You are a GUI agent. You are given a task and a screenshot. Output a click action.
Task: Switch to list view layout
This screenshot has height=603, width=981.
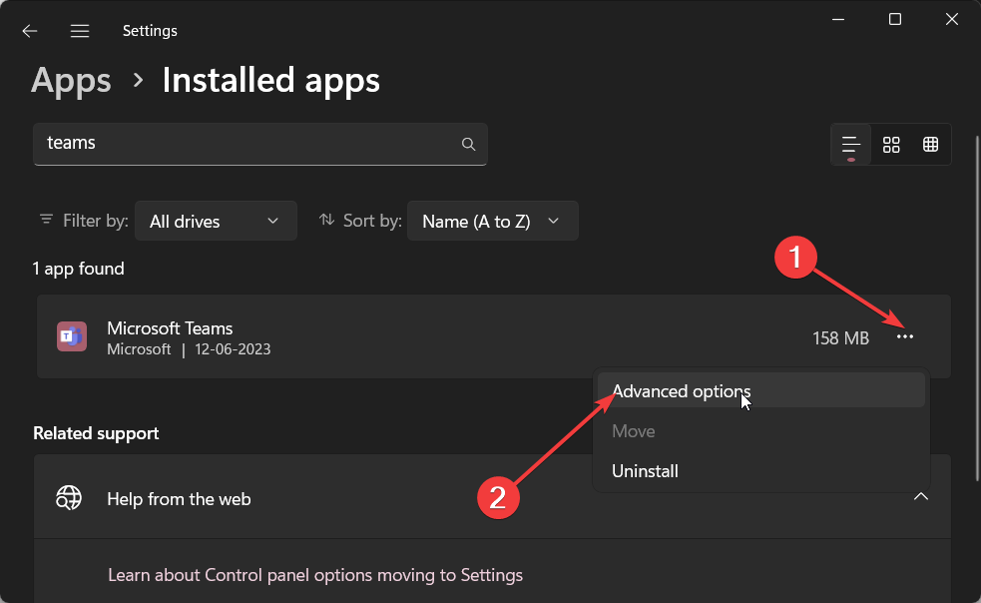point(851,145)
